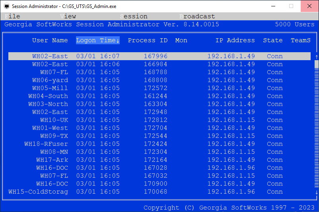Image resolution: width=319 pixels, height=212 pixels.
Task: Open the Broadcast menu
Action: coord(197,16)
